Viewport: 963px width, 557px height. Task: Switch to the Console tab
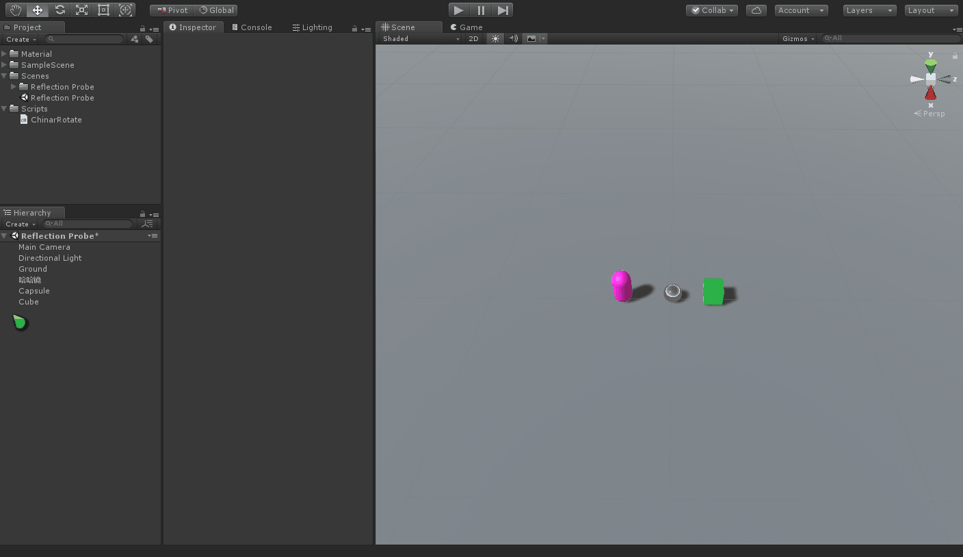[x=252, y=27]
